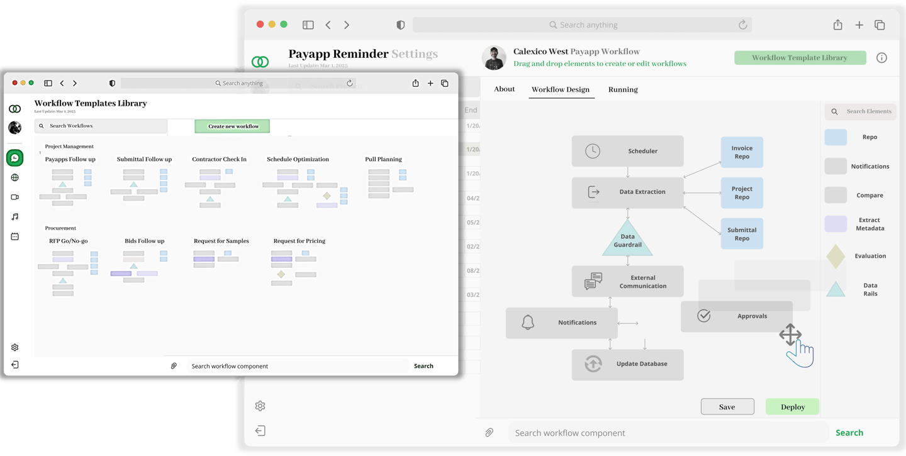The width and height of the screenshot is (906, 456).
Task: Reload the page in back browser window
Action: tap(742, 25)
